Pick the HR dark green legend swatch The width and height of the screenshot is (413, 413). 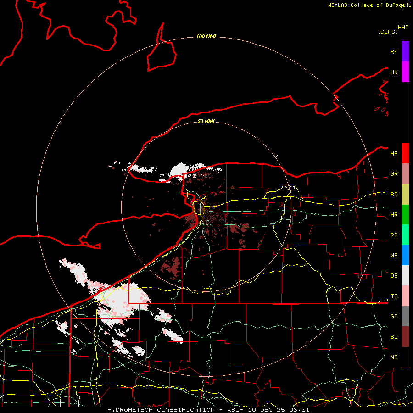click(405, 215)
